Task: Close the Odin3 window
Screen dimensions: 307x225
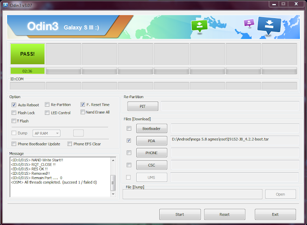Action: [x=296, y=4]
